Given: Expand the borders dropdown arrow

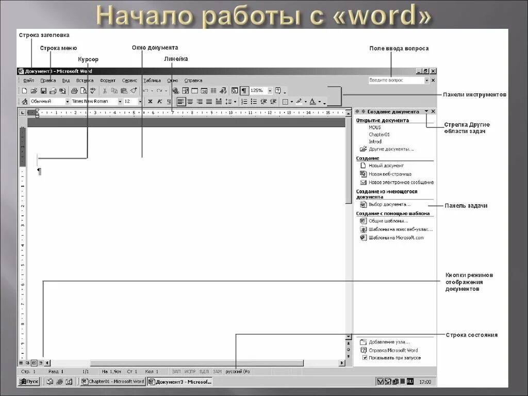Looking at the screenshot, I should (292, 102).
